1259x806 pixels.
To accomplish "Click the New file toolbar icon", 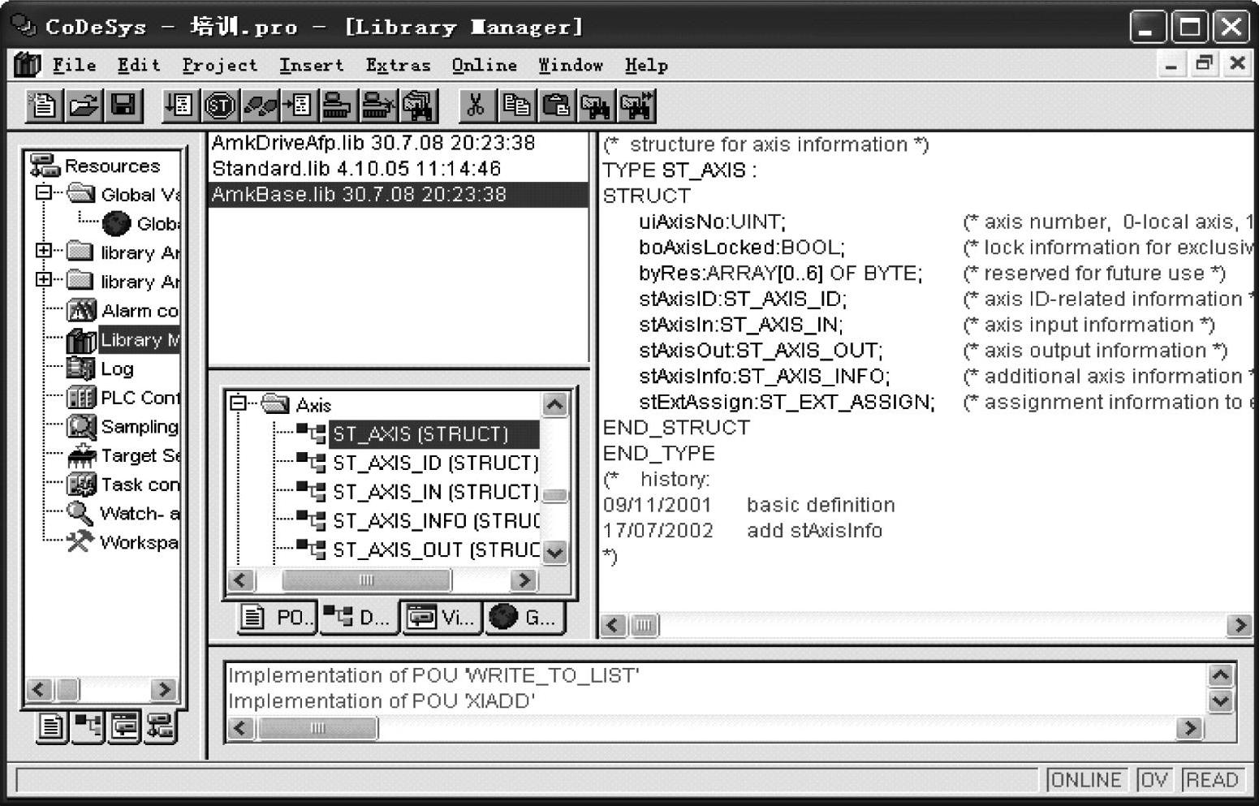I will click(x=43, y=106).
